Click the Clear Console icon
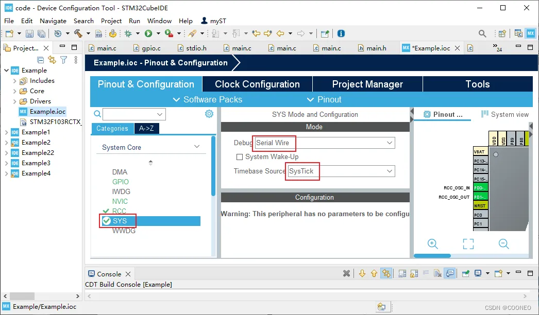 coord(437,273)
